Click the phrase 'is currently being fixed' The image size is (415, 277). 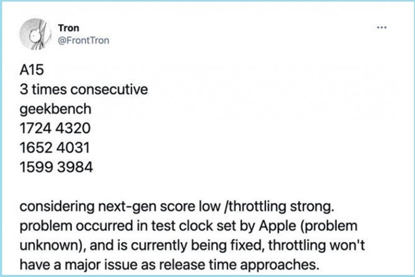tap(185, 245)
